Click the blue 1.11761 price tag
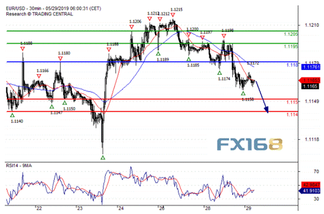The image size is (324, 214). click(x=311, y=67)
